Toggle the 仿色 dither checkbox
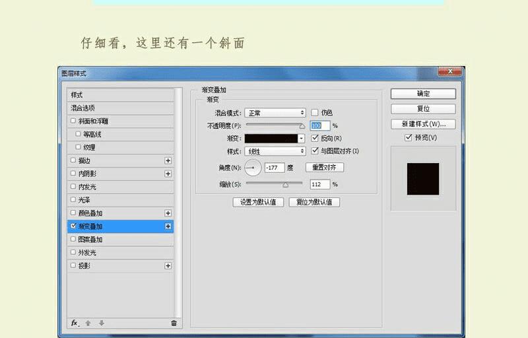 coord(315,112)
